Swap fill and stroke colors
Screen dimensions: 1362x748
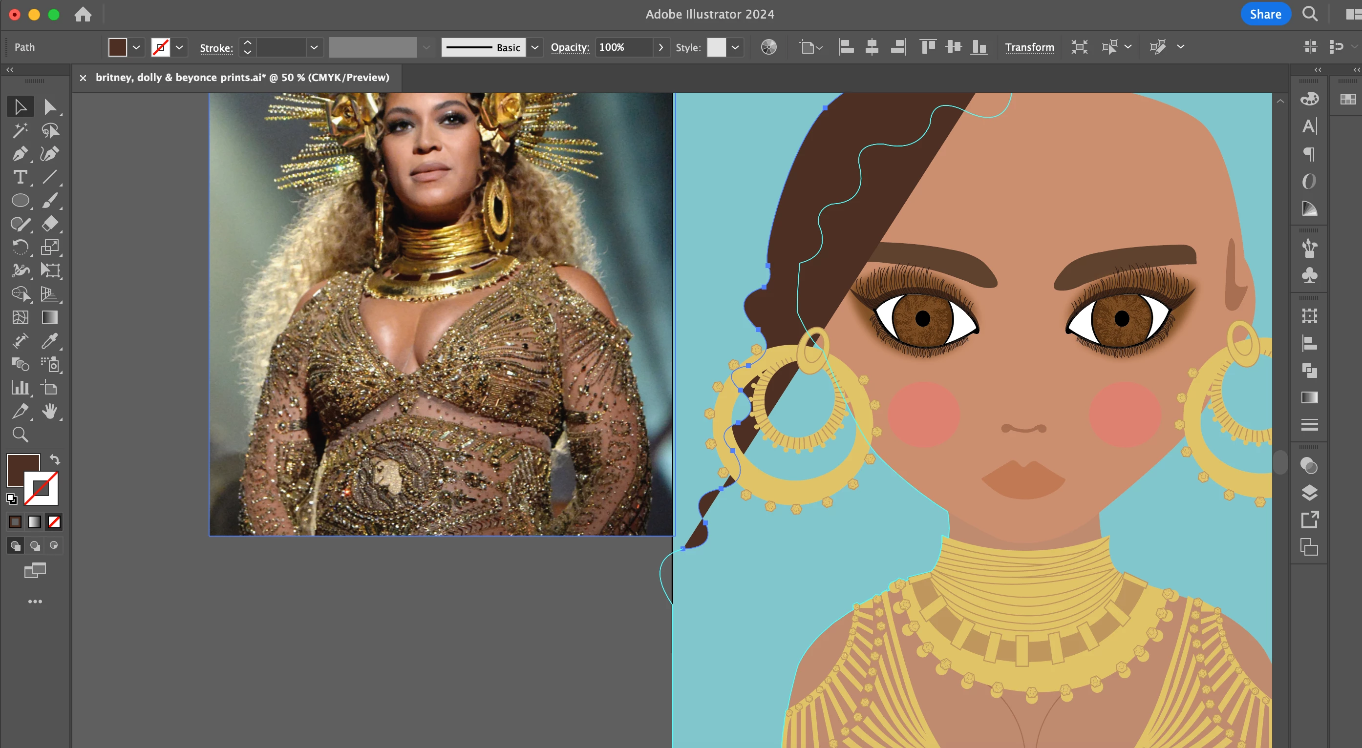pyautogui.click(x=54, y=459)
